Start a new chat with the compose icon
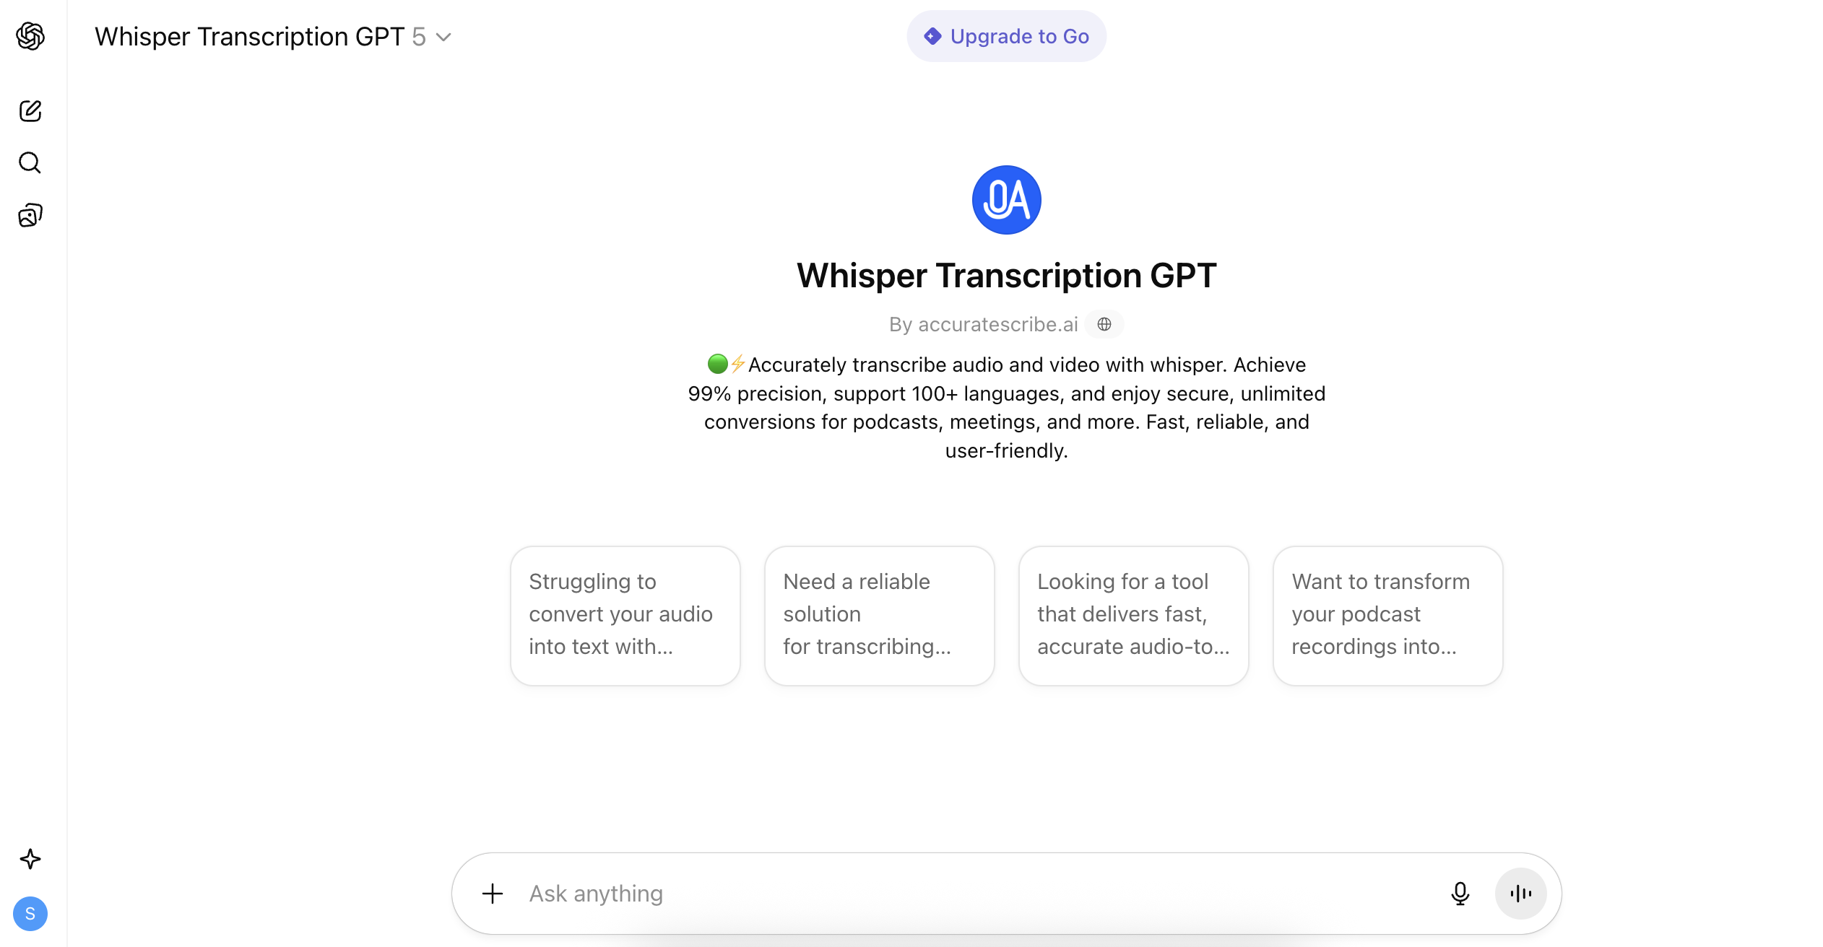This screenshot has width=1823, height=947. pos(30,111)
